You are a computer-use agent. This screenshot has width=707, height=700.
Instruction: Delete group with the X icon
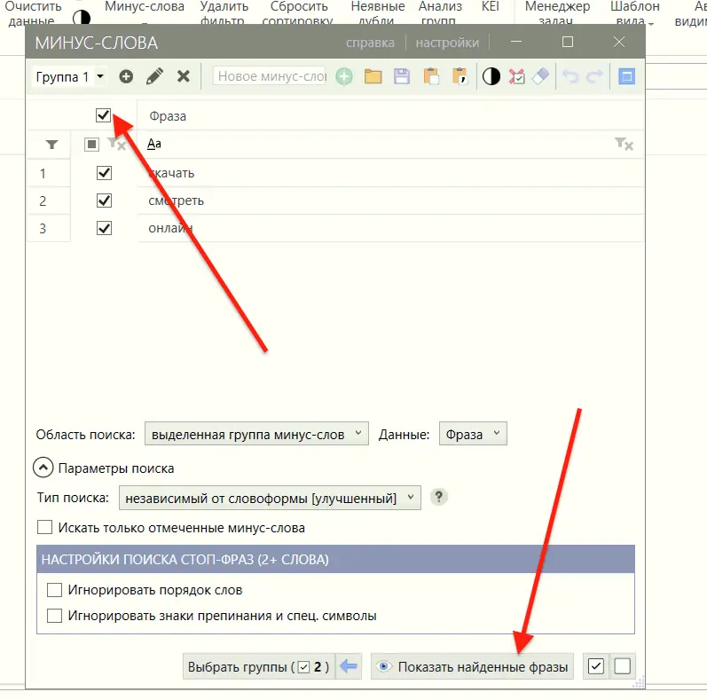coord(183,76)
